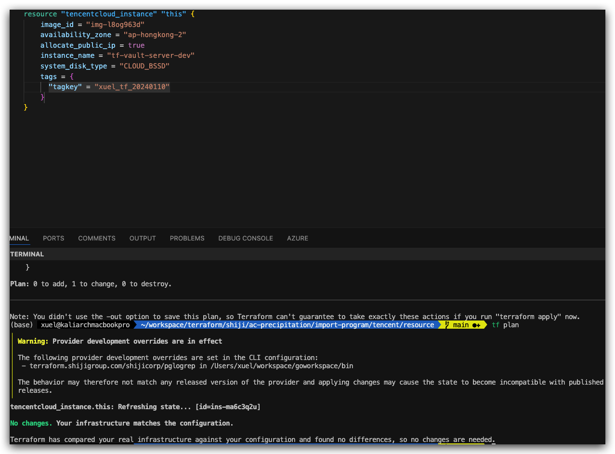615x454 pixels.
Task: Click the git branch icon before main
Action: tap(447, 325)
